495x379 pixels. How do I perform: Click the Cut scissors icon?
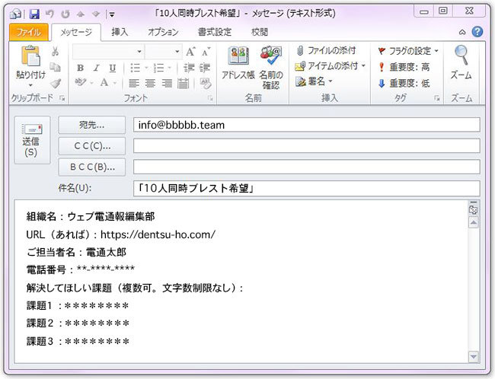pos(56,52)
